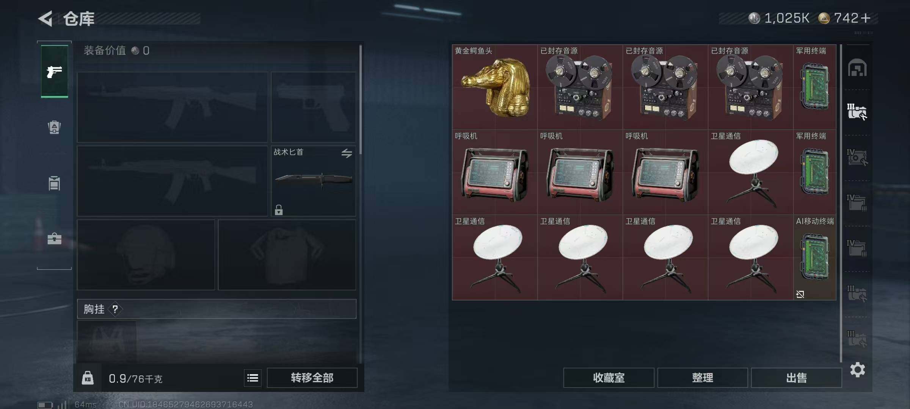Screen dimensions: 910x409
Task: Open the backpack tab in left sidebar
Action: point(54,127)
